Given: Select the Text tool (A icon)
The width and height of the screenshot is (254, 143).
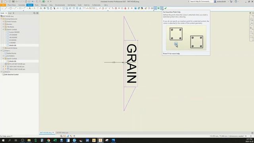Looking at the screenshot, I should click(30, 8).
